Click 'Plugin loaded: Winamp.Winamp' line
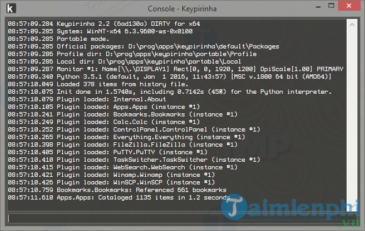Screen dimensions: 365x231 click(x=111, y=174)
